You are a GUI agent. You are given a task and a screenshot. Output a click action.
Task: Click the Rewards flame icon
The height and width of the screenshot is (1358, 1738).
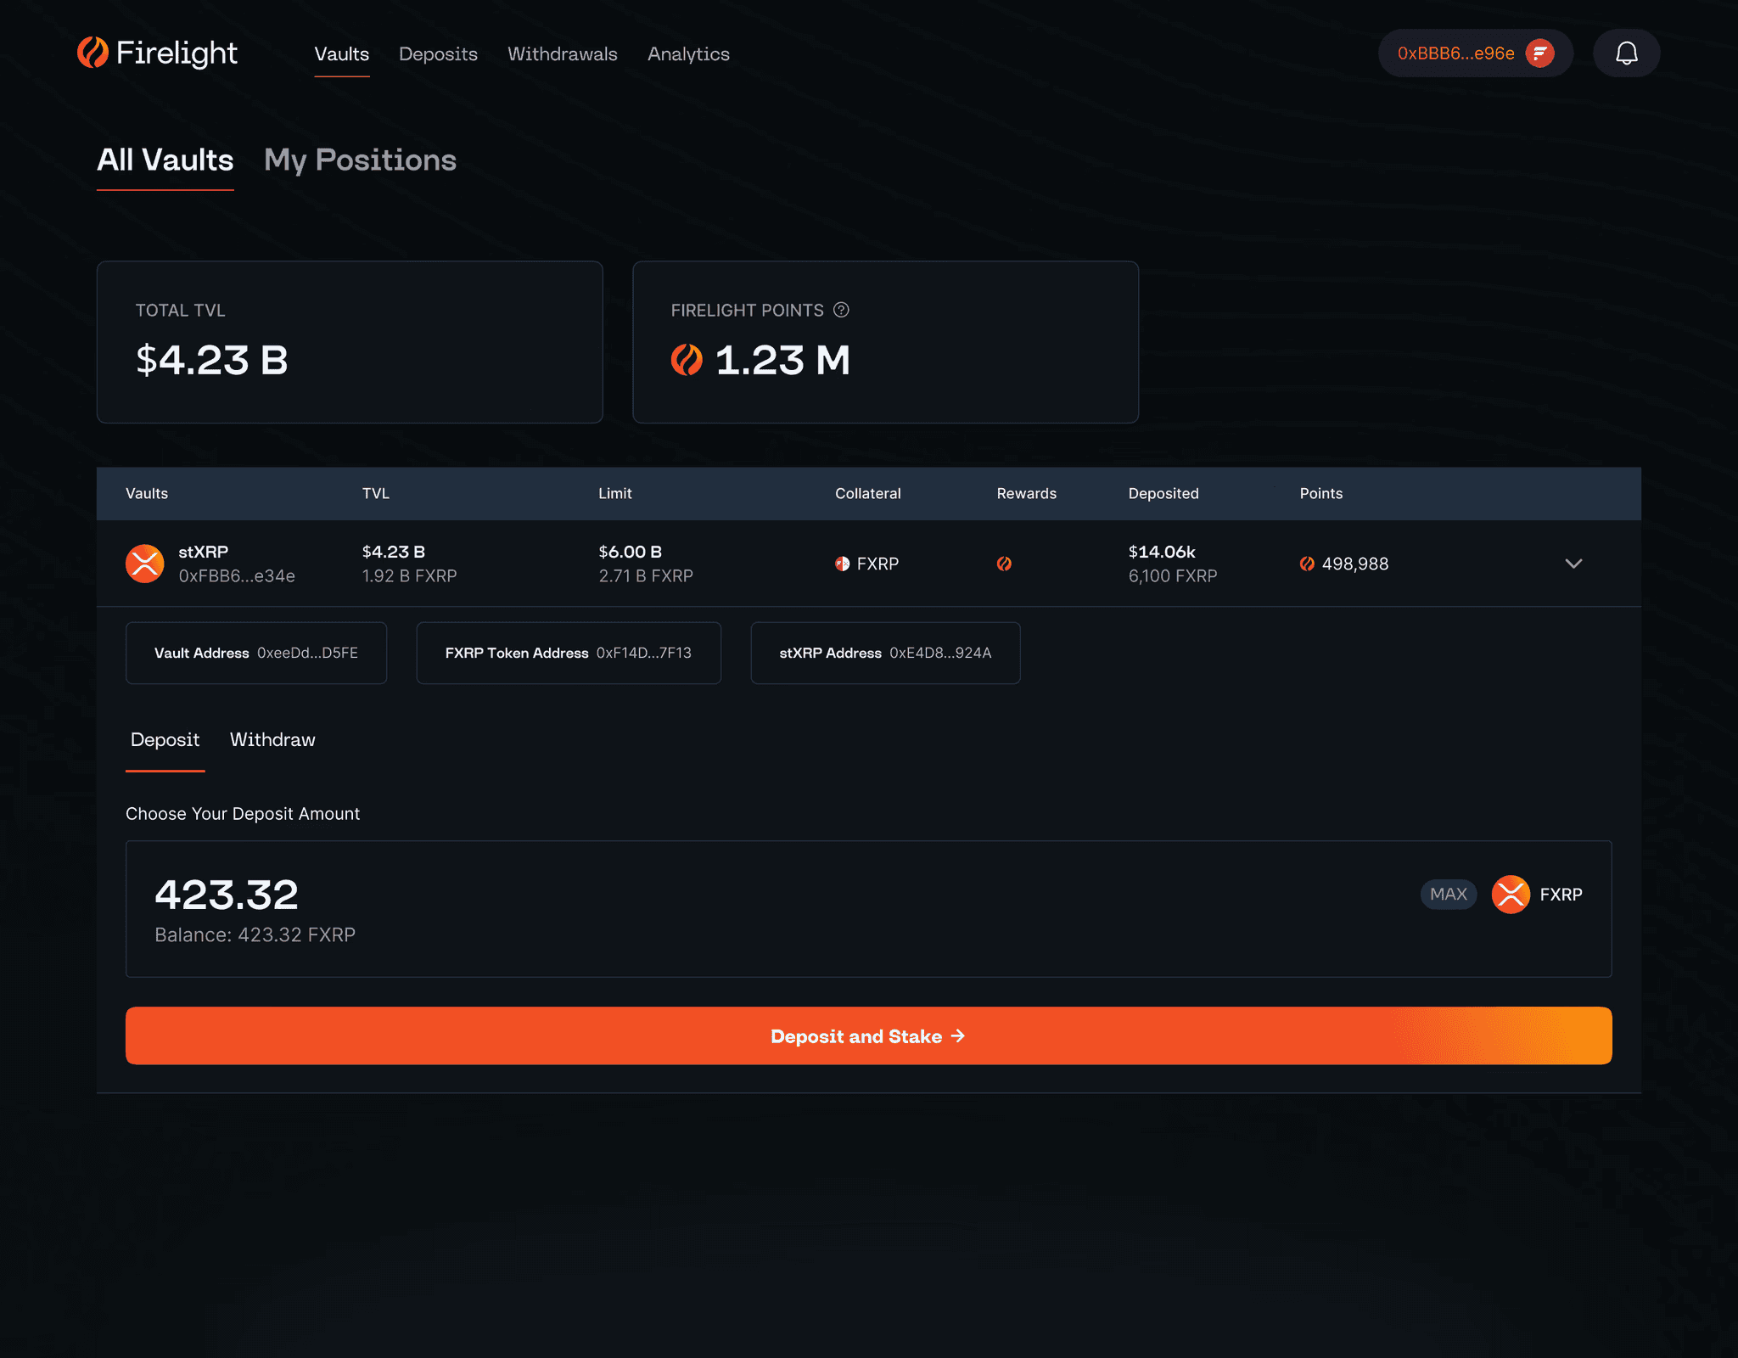coord(1004,564)
